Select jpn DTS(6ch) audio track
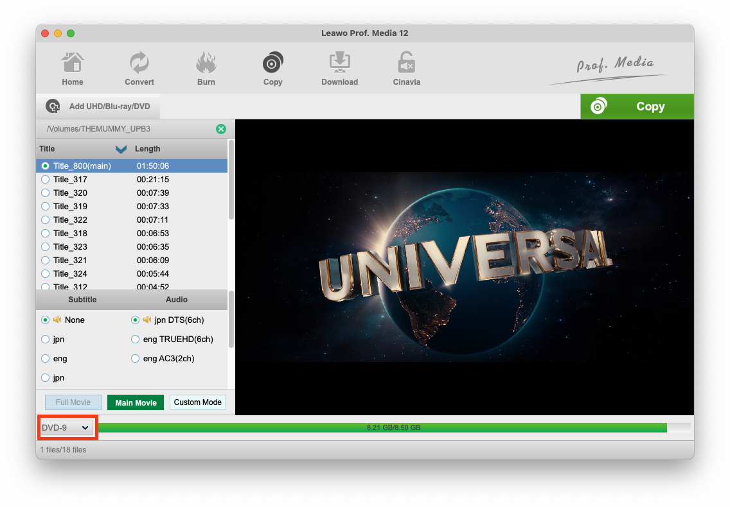 [135, 320]
